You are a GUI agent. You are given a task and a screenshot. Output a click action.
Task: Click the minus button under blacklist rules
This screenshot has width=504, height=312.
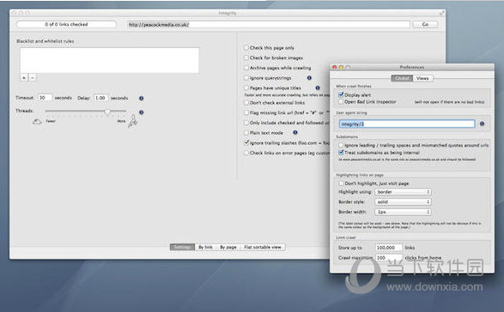(x=33, y=78)
